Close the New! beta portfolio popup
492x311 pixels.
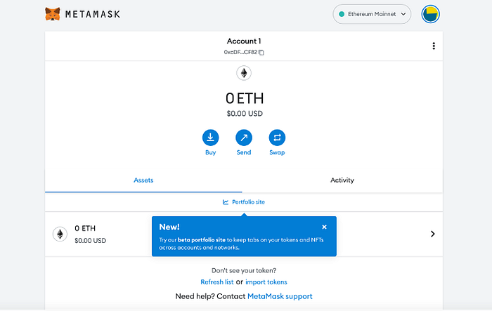(324, 227)
